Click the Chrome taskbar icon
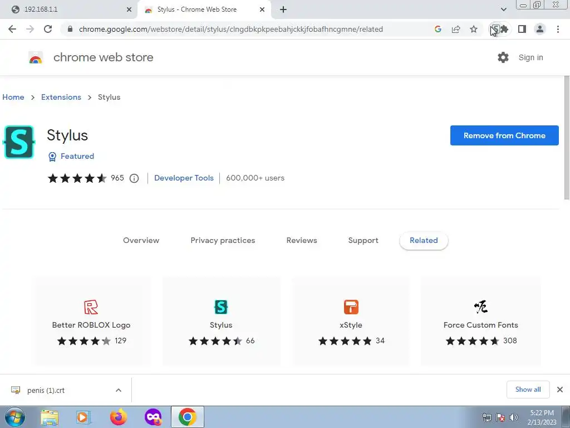Screen dimensions: 570x428 188,417
